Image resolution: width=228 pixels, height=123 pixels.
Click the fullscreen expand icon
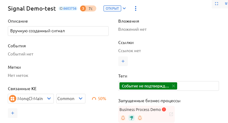coord(216,4)
